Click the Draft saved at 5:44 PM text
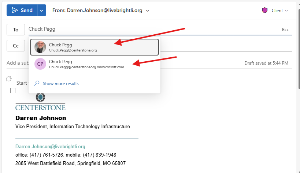This screenshot has width=300, height=173. tap(266, 63)
